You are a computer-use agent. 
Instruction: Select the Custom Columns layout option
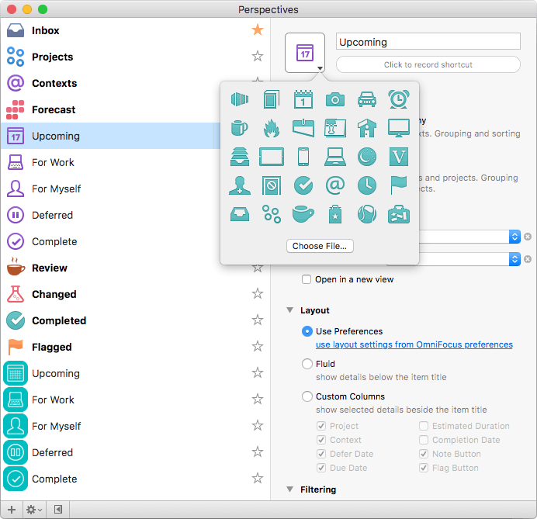coord(307,396)
